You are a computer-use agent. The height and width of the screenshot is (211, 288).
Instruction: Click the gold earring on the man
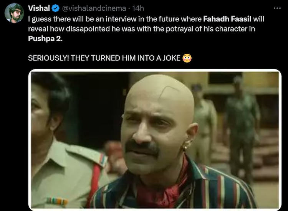click(x=186, y=147)
